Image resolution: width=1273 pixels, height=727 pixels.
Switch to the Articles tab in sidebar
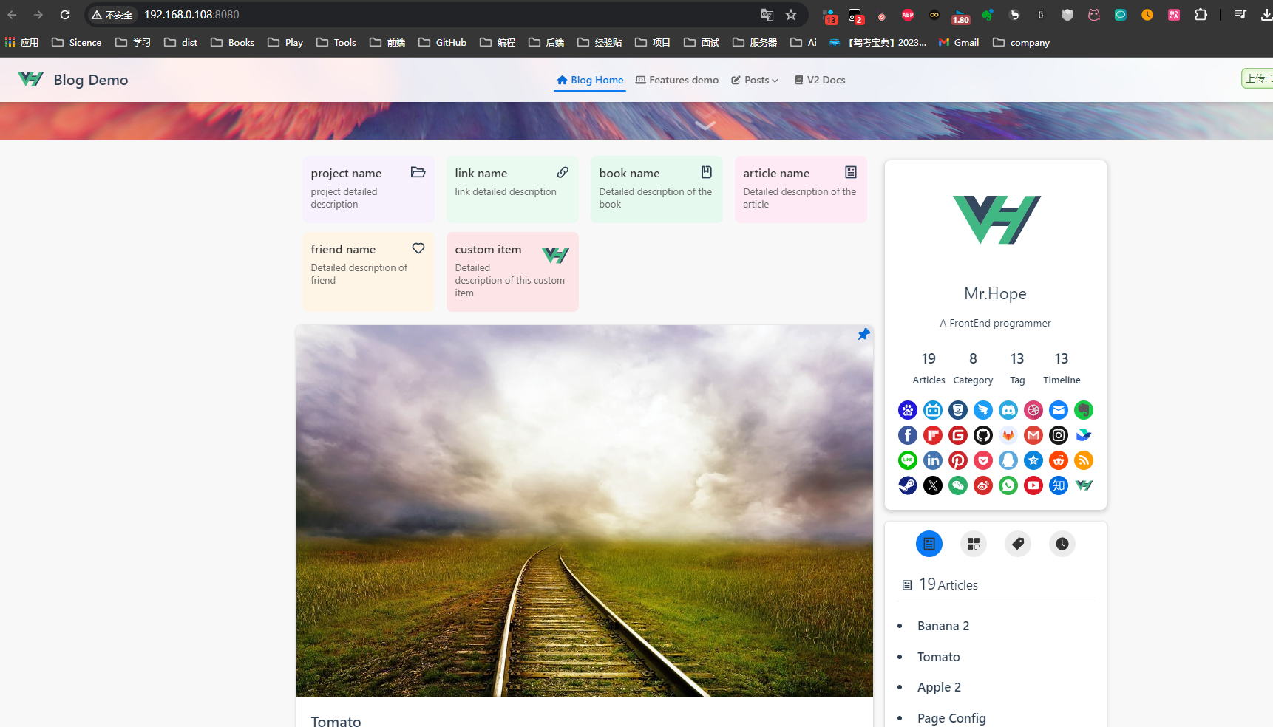click(929, 544)
